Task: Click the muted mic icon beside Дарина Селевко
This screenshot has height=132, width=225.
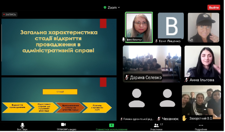Action: 127,77
